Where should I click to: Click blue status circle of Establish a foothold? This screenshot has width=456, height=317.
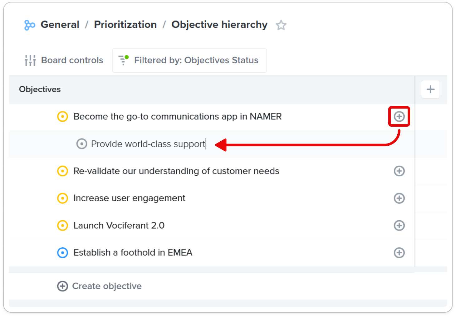(62, 252)
